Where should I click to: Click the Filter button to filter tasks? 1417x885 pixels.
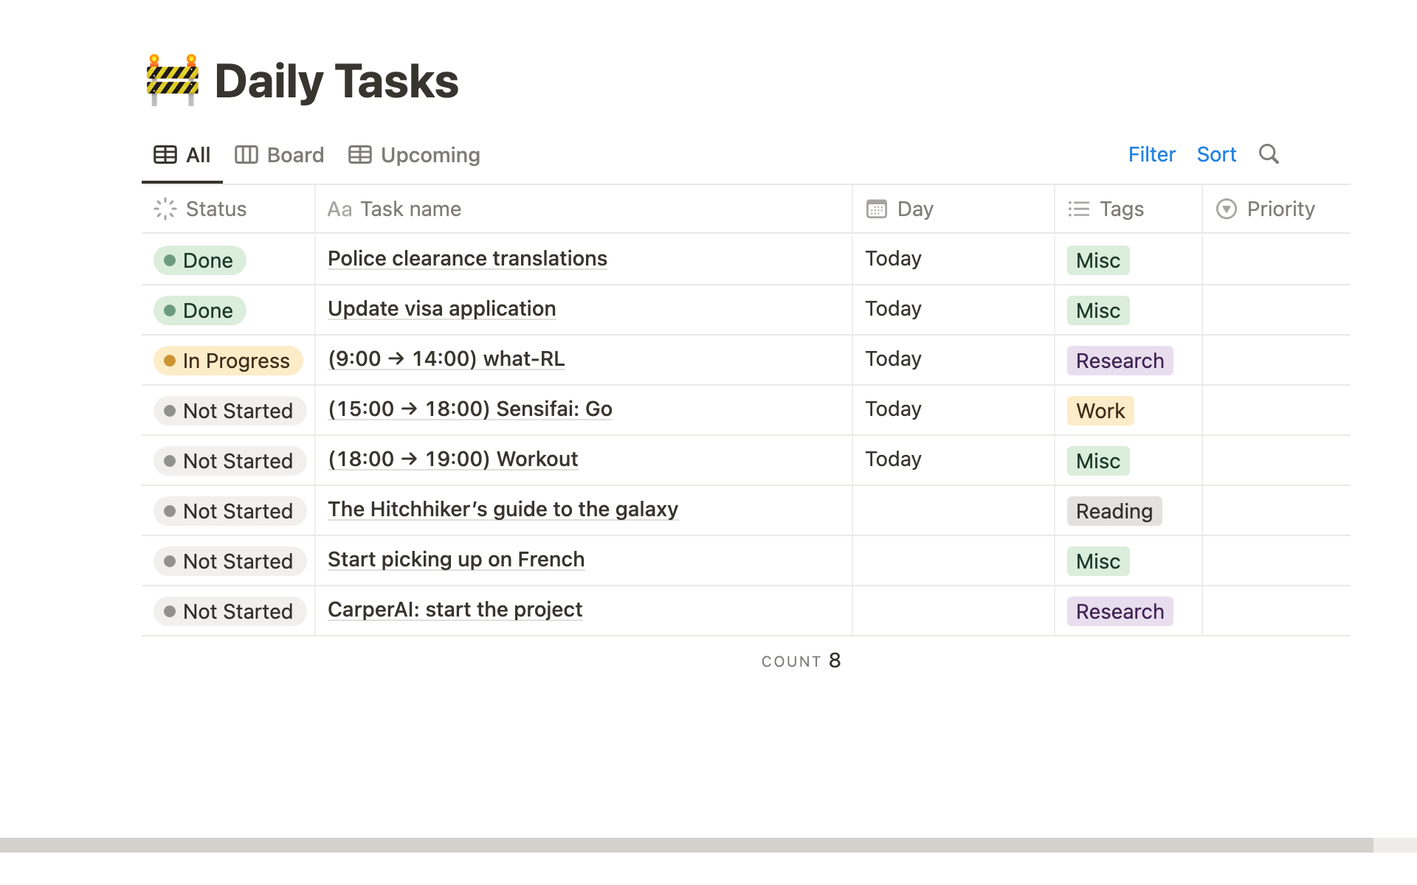[x=1151, y=154]
